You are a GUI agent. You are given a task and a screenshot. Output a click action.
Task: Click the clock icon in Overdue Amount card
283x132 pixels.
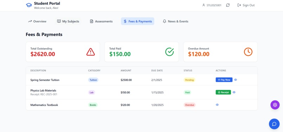(x=248, y=52)
